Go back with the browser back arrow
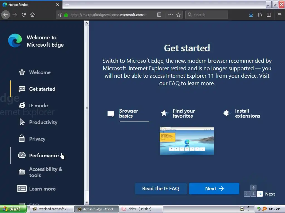 click(6, 15)
